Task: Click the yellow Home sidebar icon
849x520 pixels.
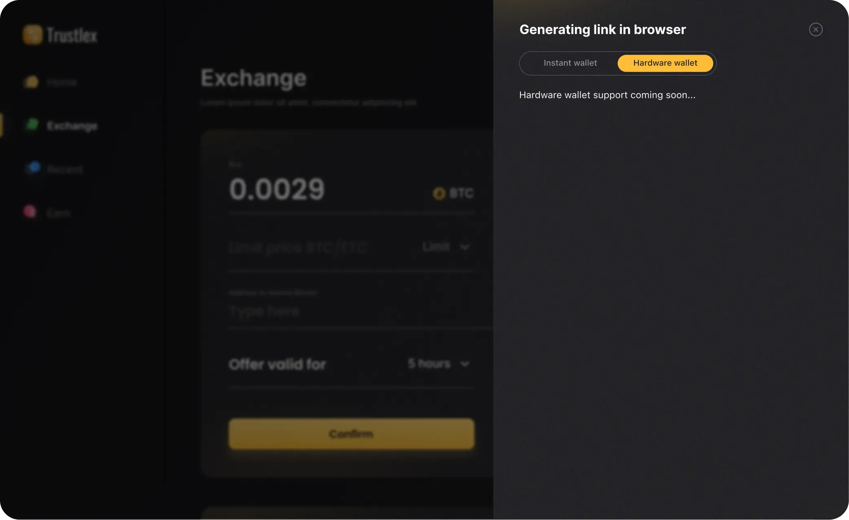Action: [x=31, y=82]
